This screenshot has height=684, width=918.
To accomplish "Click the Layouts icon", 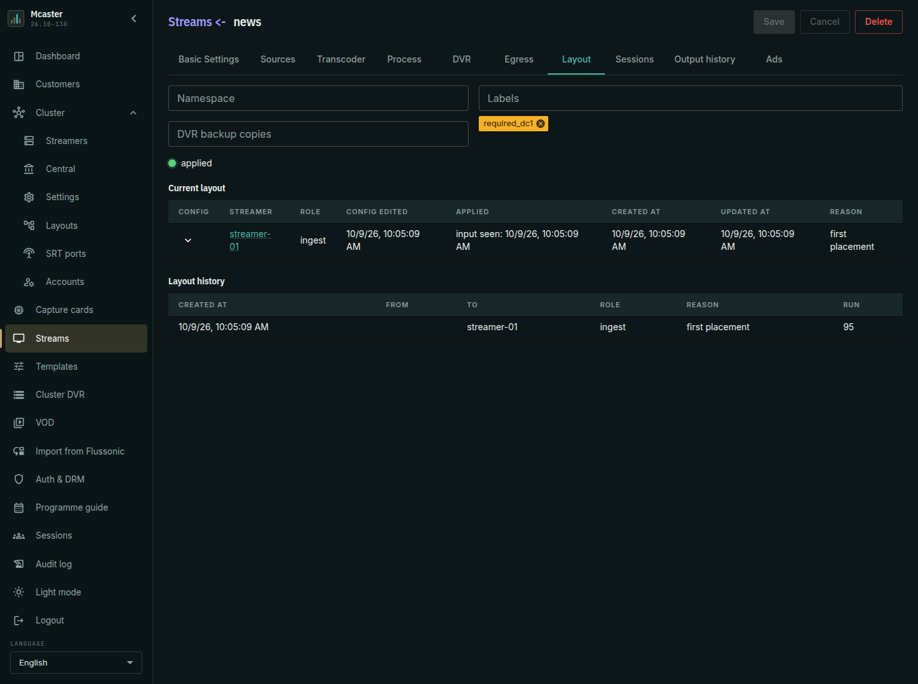I will click(x=29, y=226).
